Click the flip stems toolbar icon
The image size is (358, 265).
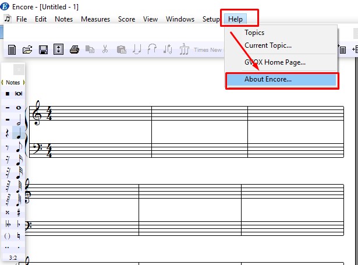168,49
